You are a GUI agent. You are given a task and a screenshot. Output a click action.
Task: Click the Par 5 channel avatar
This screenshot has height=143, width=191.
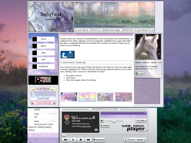click(x=66, y=117)
